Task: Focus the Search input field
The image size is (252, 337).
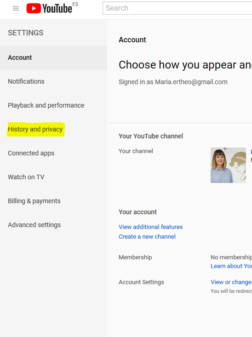Action: pos(177,8)
